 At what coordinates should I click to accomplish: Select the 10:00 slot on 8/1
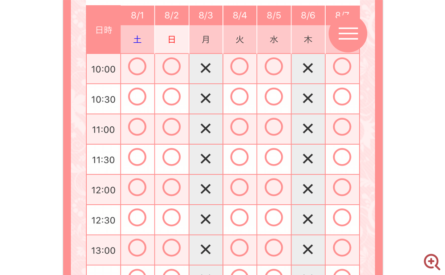pyautogui.click(x=138, y=66)
